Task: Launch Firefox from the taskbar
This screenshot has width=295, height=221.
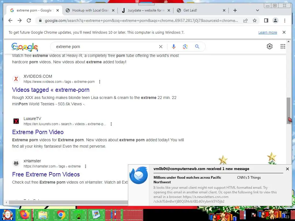Action: click(x=25, y=215)
